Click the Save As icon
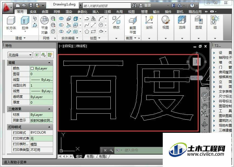234x167 pixels. 37,5
